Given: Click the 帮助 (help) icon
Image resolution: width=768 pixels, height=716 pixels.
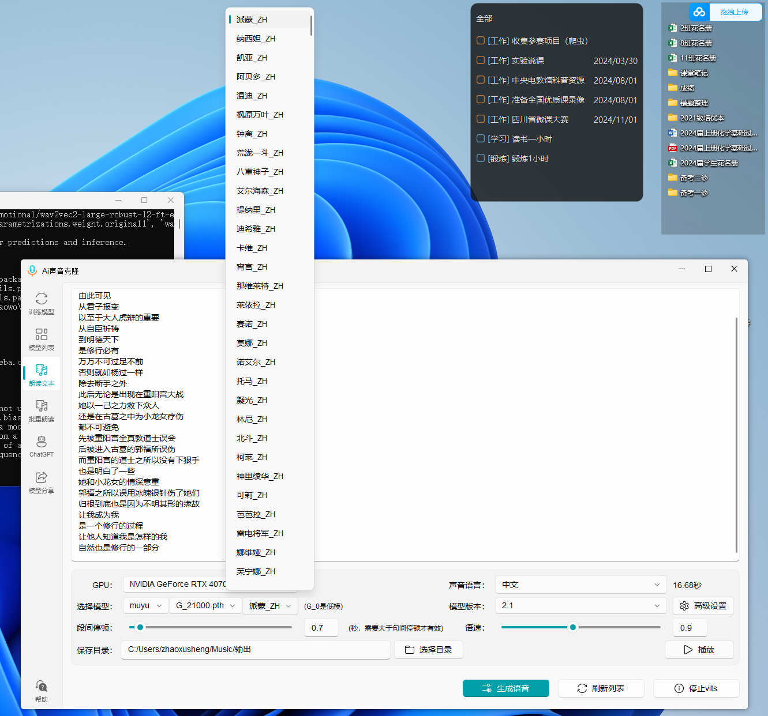Looking at the screenshot, I should click(42, 690).
